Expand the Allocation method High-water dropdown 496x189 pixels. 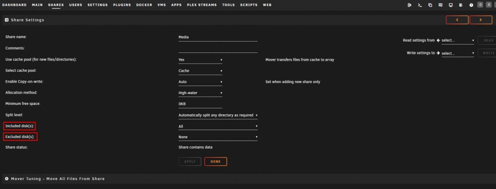[200, 93]
